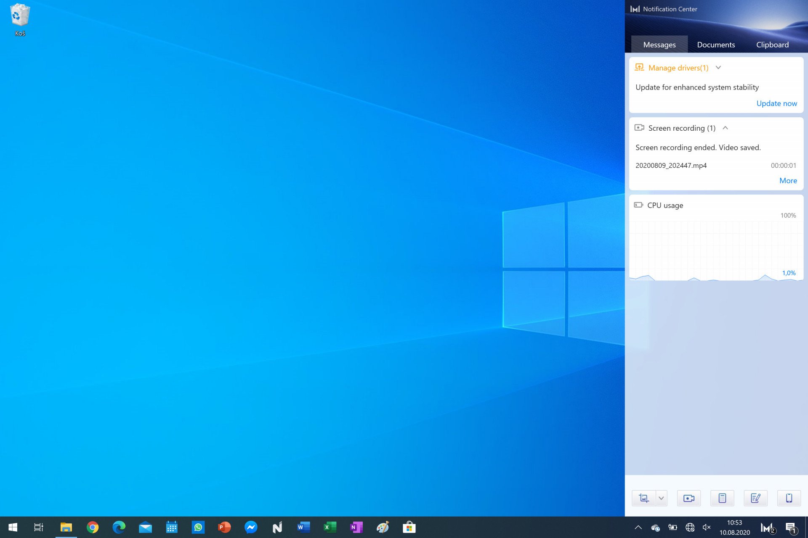Click the PC Manager tray icon
Viewport: 808px width, 538px height.
click(x=768, y=527)
